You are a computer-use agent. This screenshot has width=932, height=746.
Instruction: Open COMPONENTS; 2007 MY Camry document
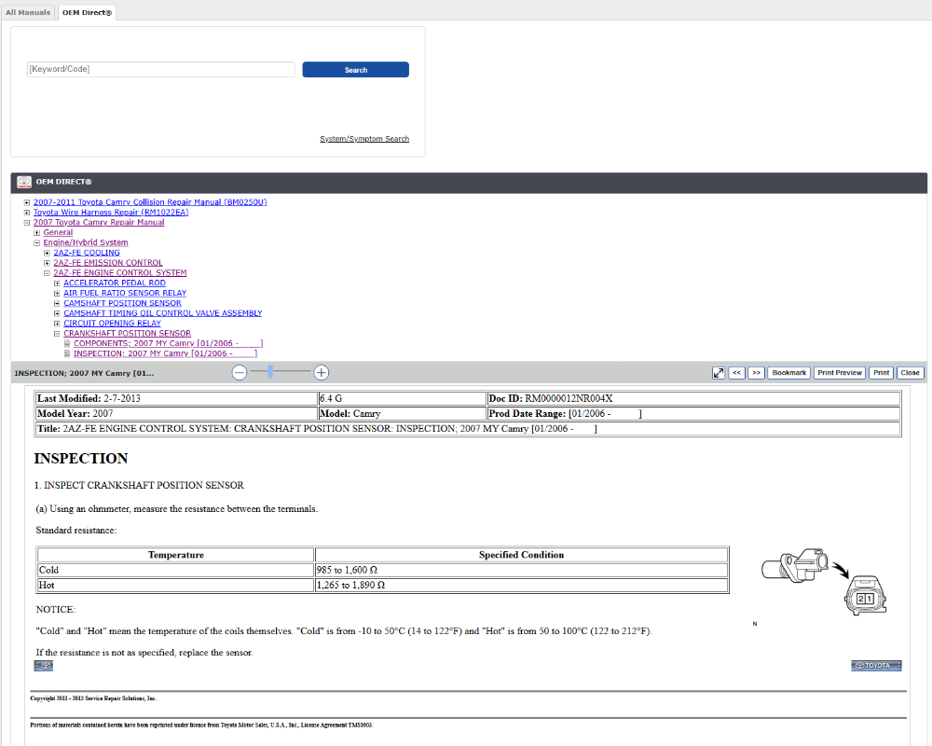168,344
